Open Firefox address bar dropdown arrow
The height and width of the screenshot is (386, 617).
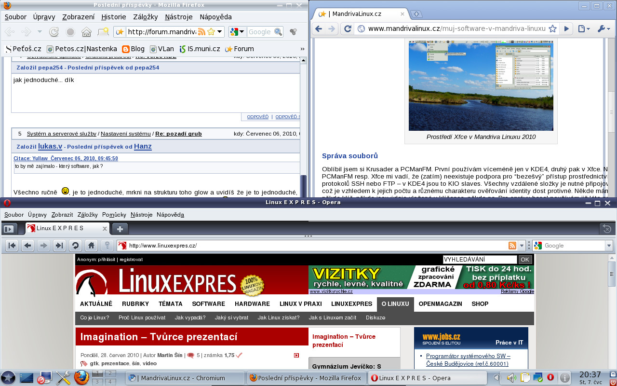[220, 32]
